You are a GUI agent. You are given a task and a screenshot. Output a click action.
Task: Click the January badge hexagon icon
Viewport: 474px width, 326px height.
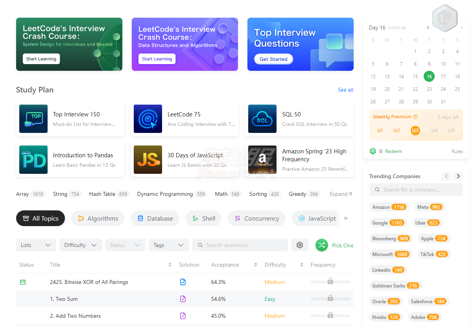pos(445,18)
